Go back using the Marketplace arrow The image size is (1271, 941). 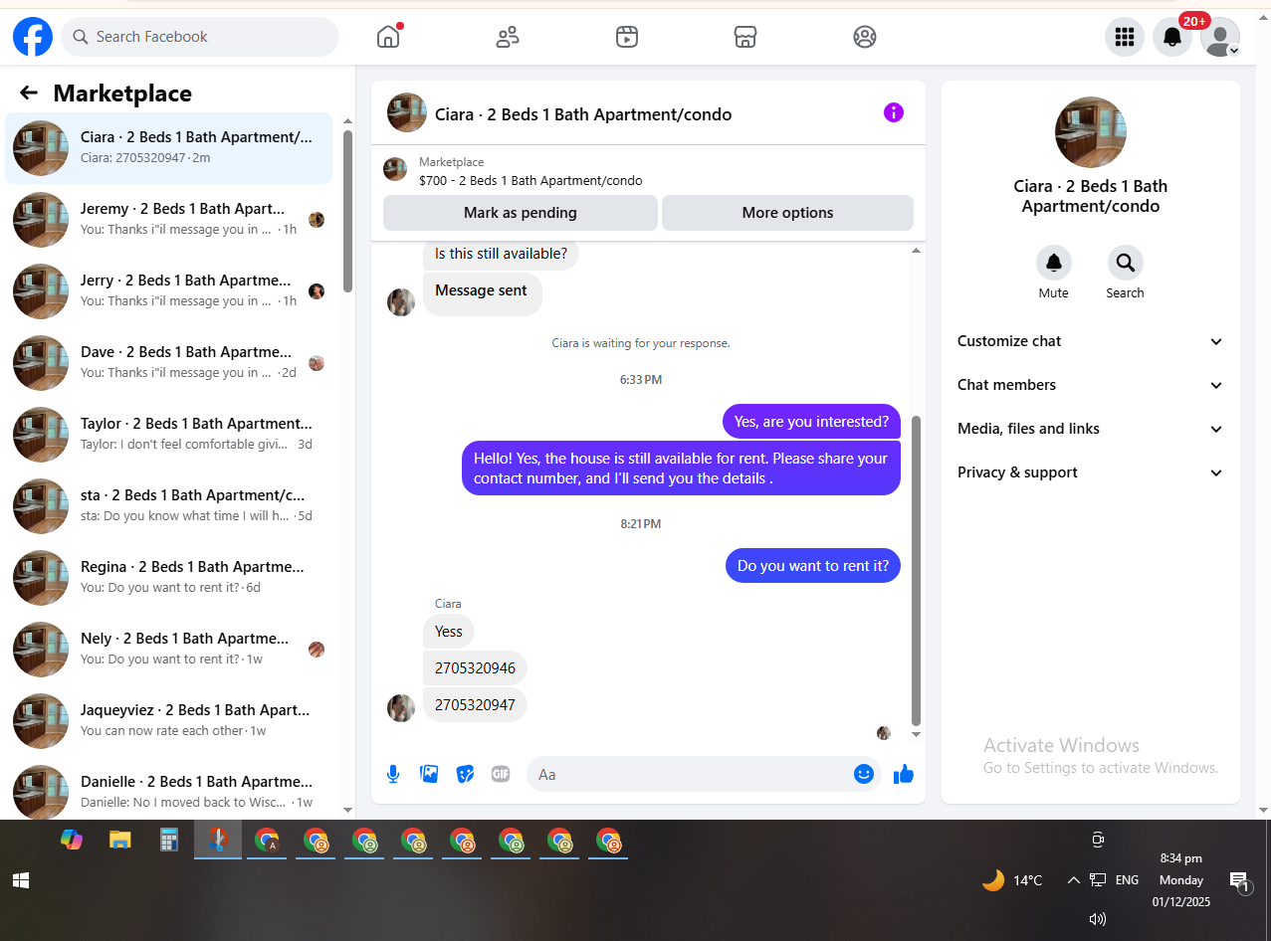[x=29, y=93]
